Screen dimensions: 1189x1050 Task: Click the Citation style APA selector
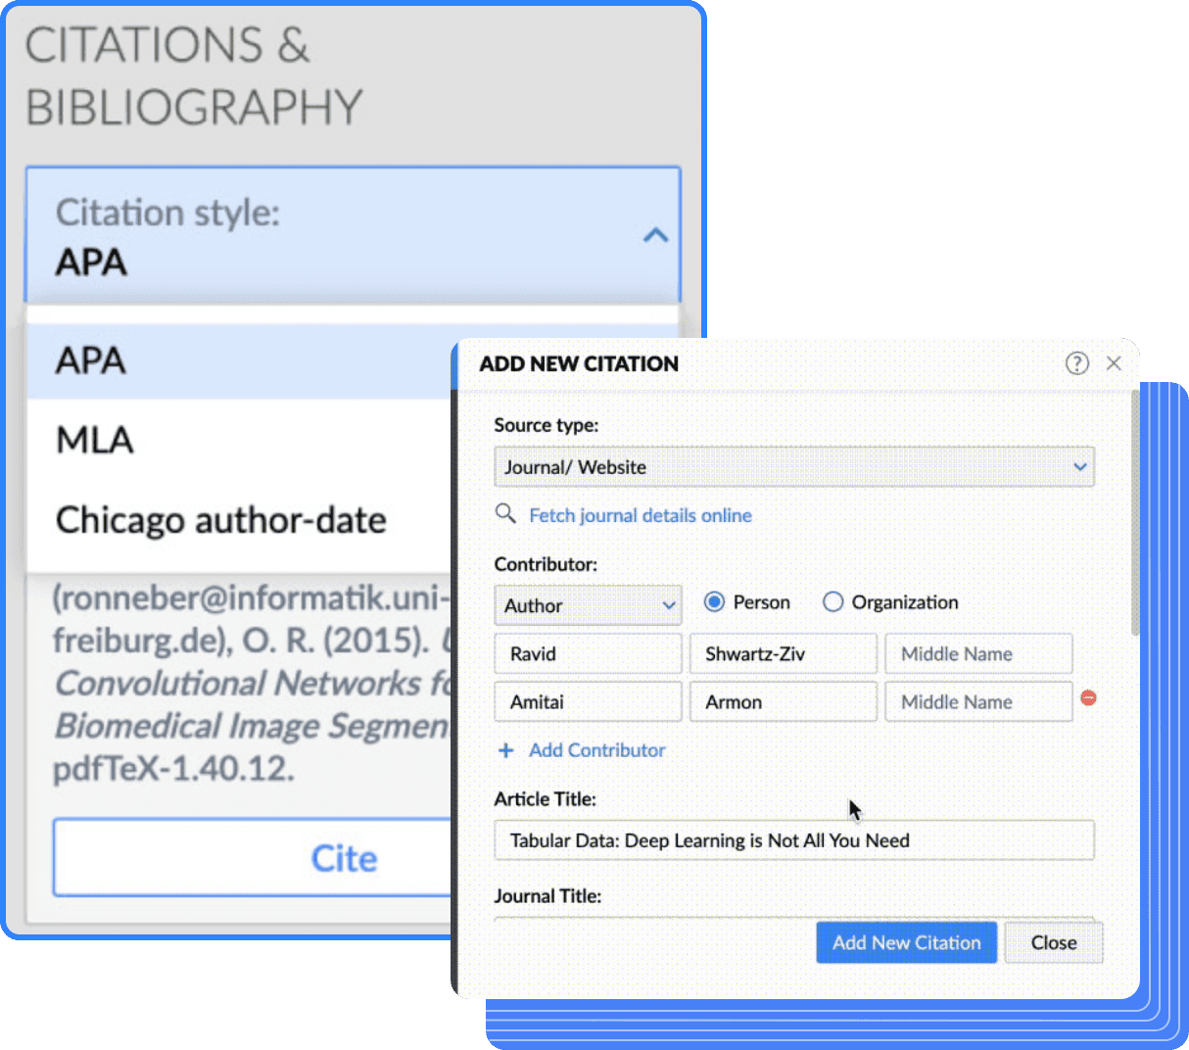click(x=353, y=236)
